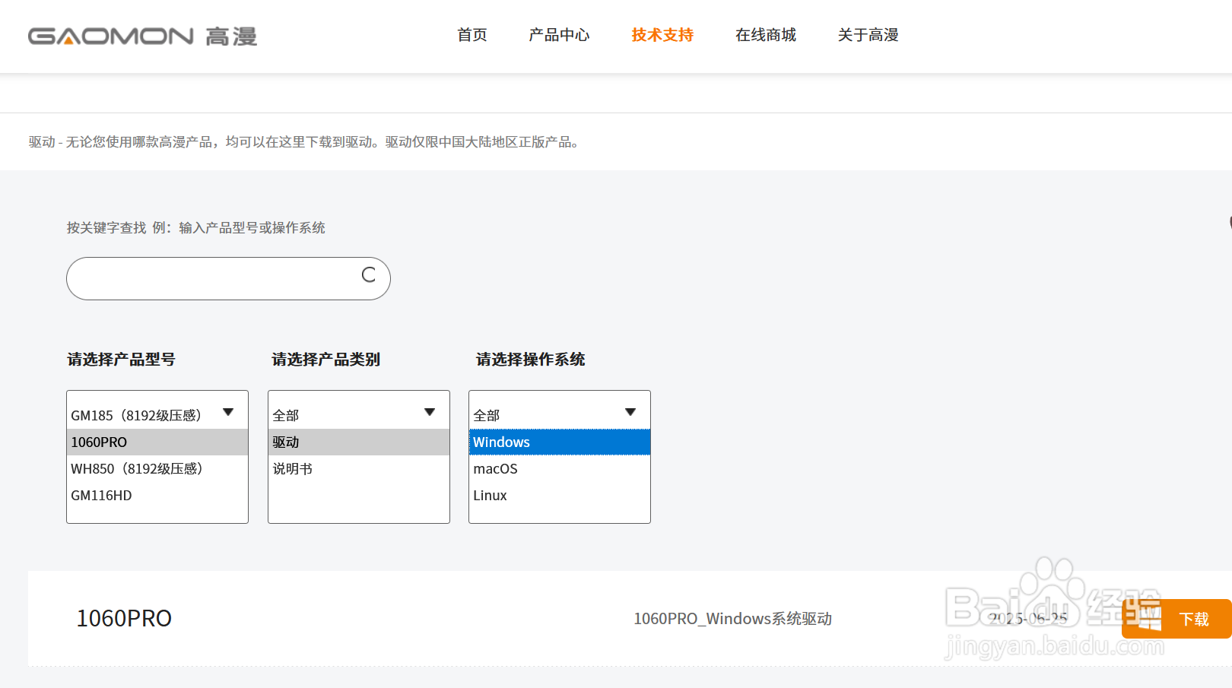Expand the operating system dropdown arrow

point(630,412)
